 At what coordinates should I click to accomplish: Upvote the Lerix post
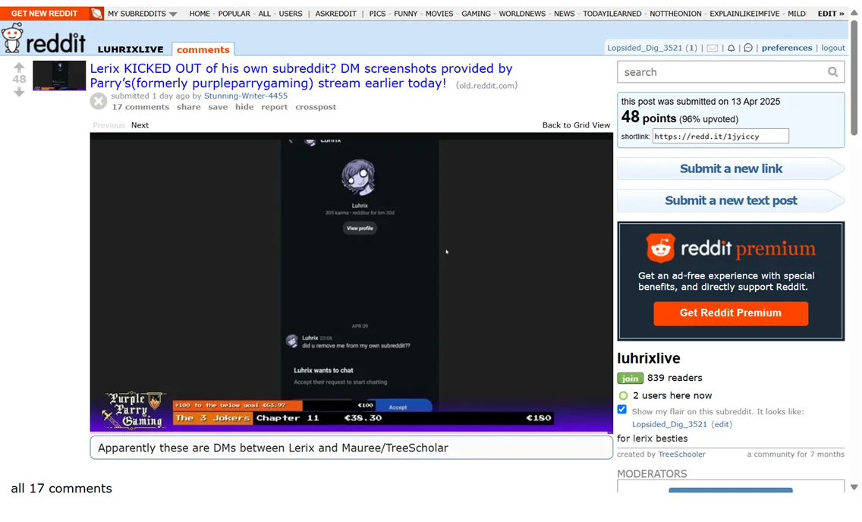click(x=19, y=68)
